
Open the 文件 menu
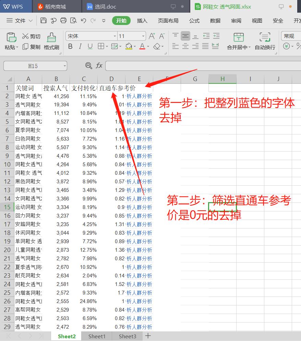coord(20,21)
